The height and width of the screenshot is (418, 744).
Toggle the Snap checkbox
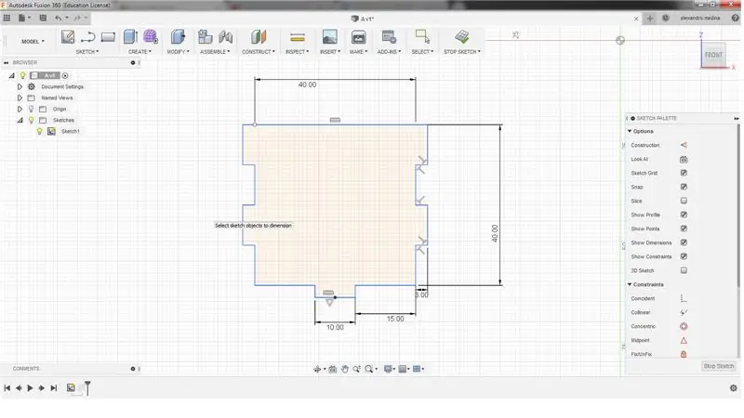tap(684, 187)
